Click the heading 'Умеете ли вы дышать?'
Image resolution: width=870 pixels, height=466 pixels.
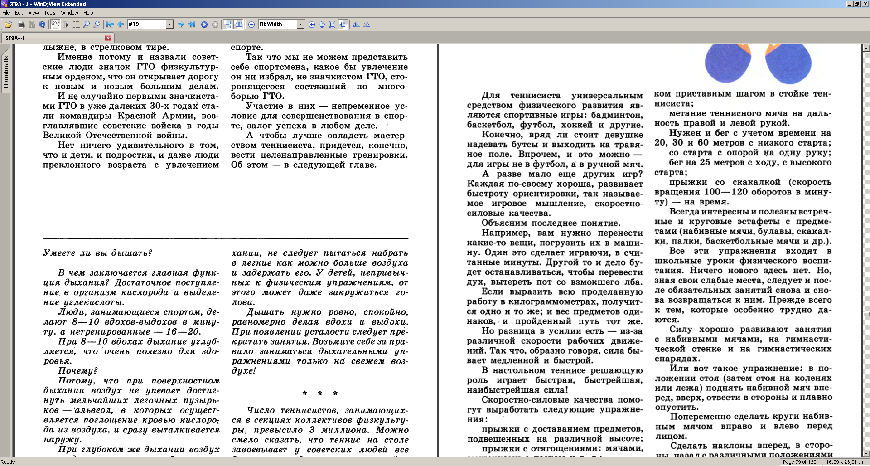point(97,253)
